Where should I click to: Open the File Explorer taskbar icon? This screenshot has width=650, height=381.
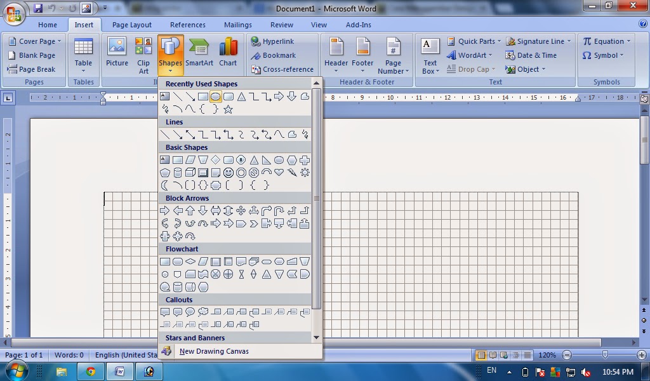62,371
